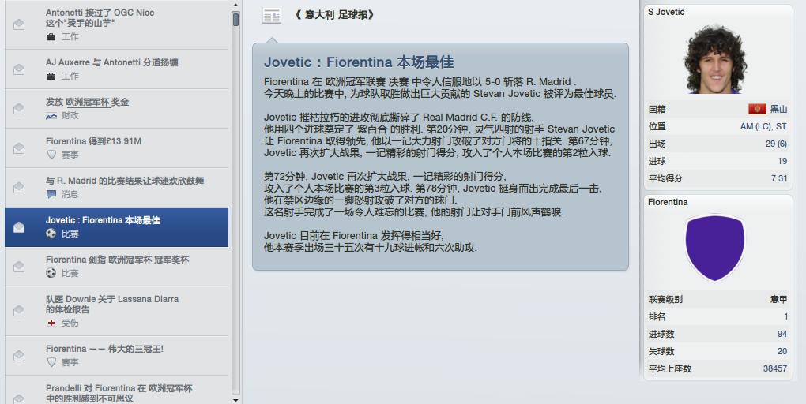Click message list scrollbar thumb
Image resolution: width=806 pixels, height=404 pixels.
[x=235, y=20]
